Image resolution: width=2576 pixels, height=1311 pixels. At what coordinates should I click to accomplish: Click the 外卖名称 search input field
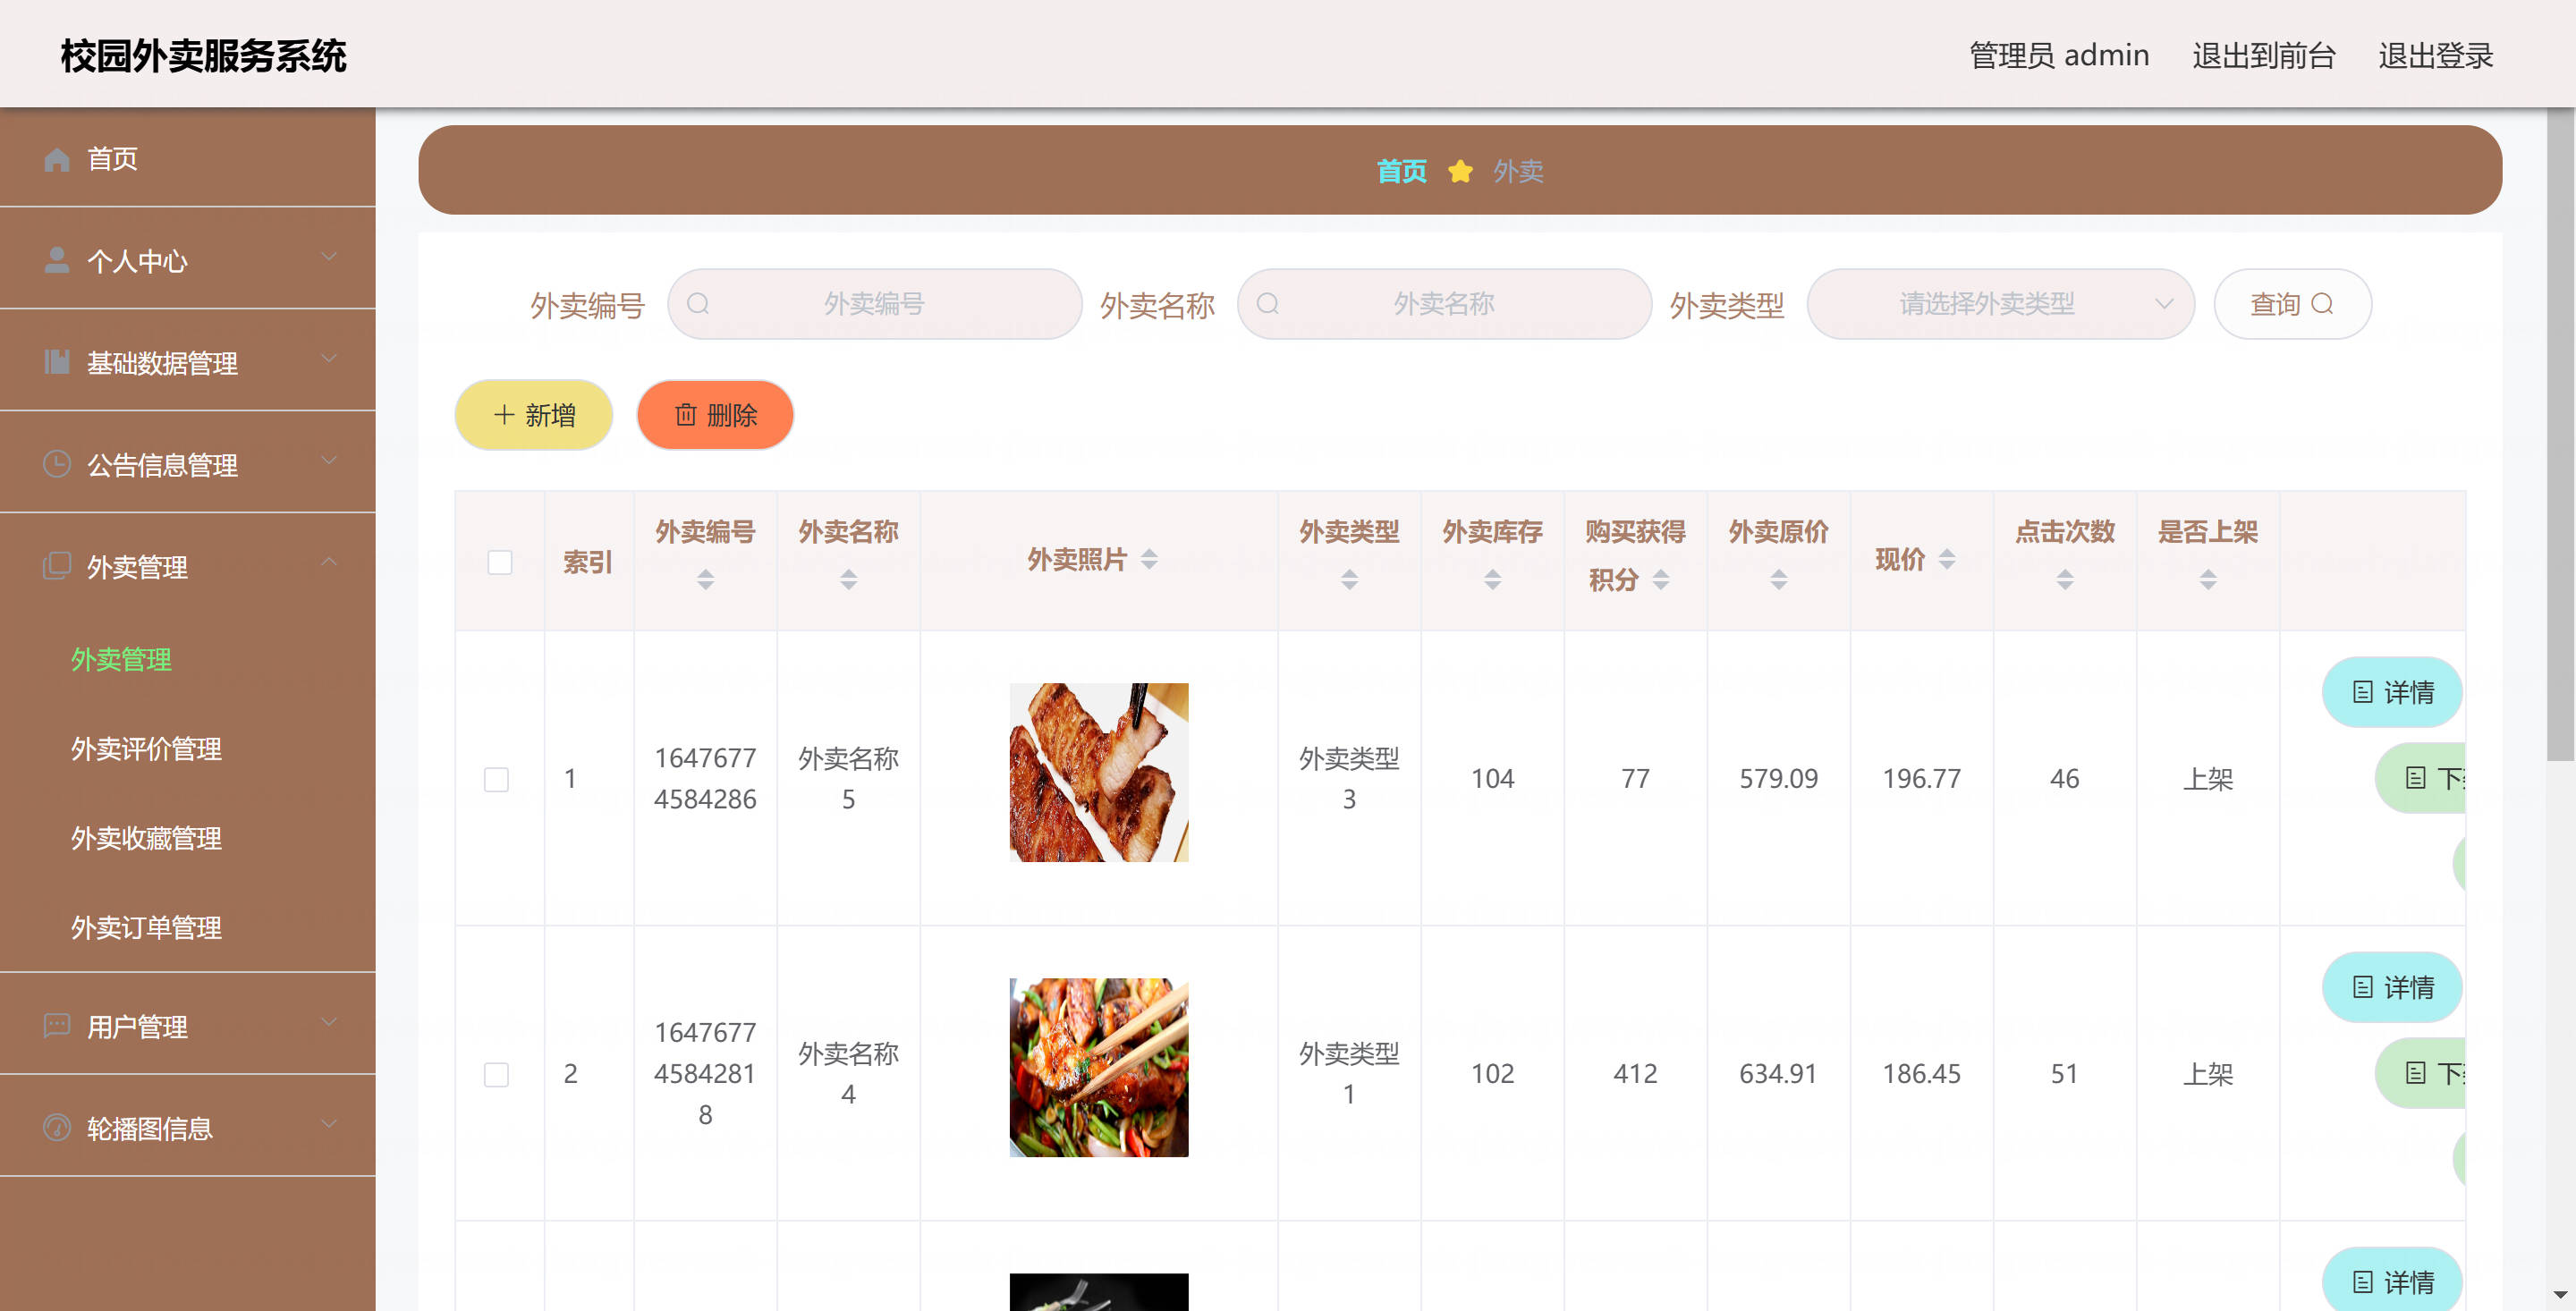(x=1445, y=304)
